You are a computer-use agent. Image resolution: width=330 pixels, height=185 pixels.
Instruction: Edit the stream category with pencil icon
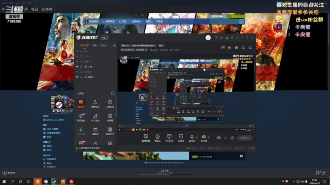146,50
